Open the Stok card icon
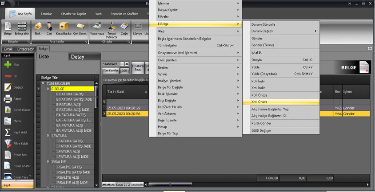This screenshot has height=192, width=375. click(38, 26)
